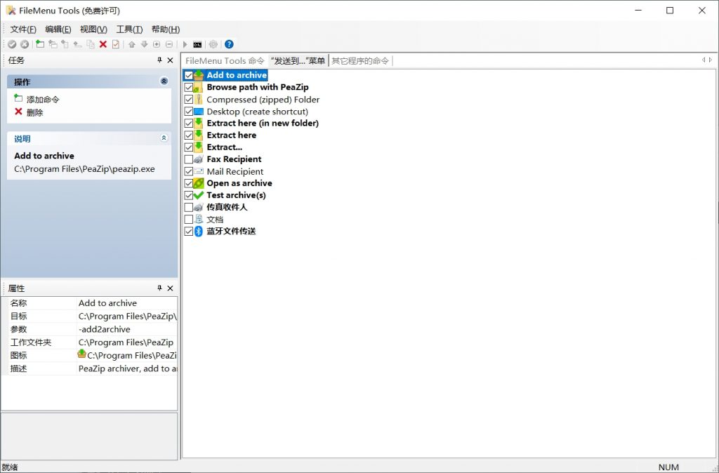This screenshot has height=473, width=719.
Task: Switch to the 其它程序的命令 tab
Action: click(360, 61)
